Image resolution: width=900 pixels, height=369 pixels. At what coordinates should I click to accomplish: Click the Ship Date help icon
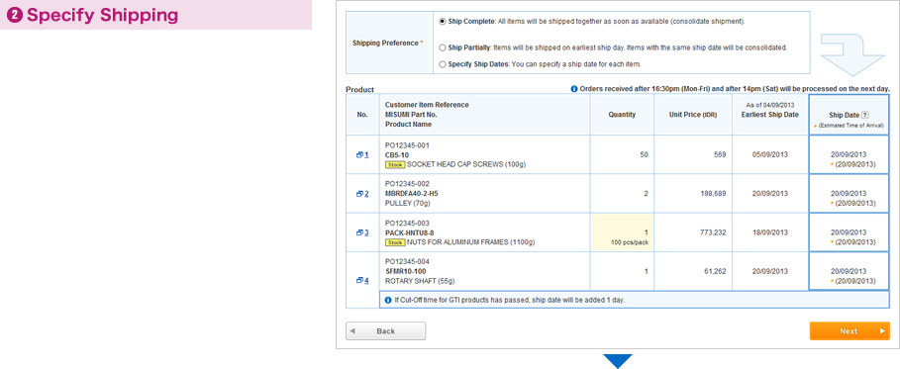865,115
